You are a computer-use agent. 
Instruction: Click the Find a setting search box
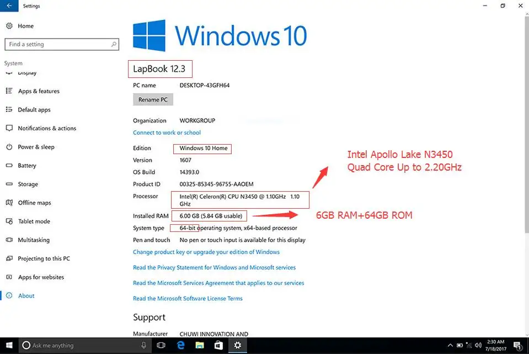(62, 44)
